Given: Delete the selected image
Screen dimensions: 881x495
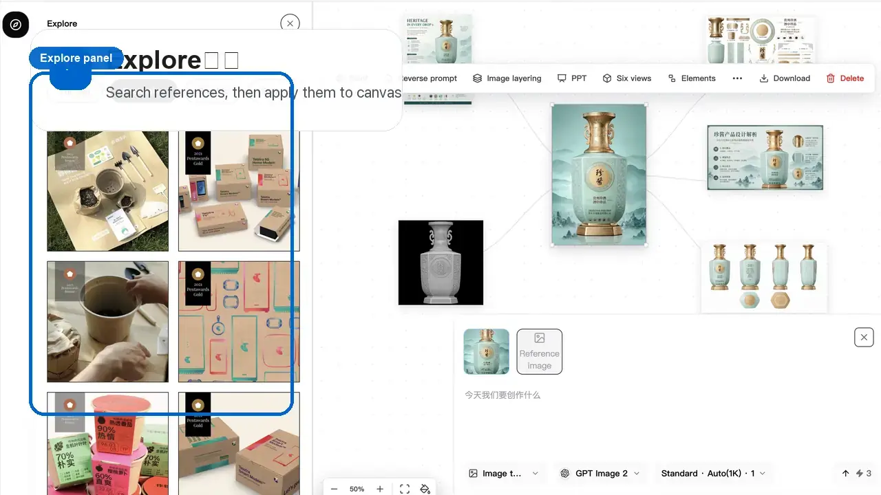Looking at the screenshot, I should tap(845, 78).
